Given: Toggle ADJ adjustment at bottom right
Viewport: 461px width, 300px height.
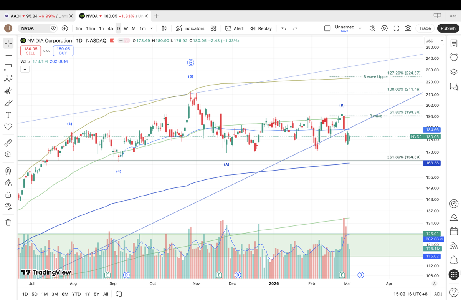Looking at the screenshot, I should 438,294.
